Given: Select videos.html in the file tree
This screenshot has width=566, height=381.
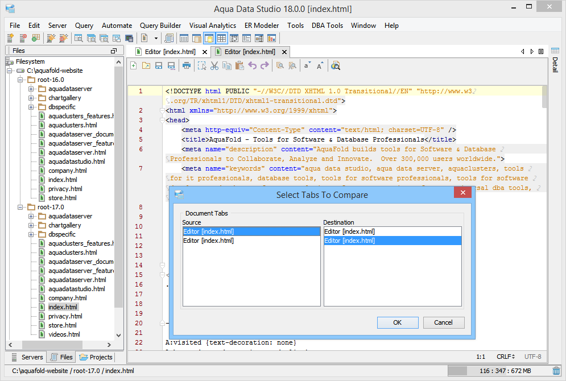Looking at the screenshot, I should [64, 334].
